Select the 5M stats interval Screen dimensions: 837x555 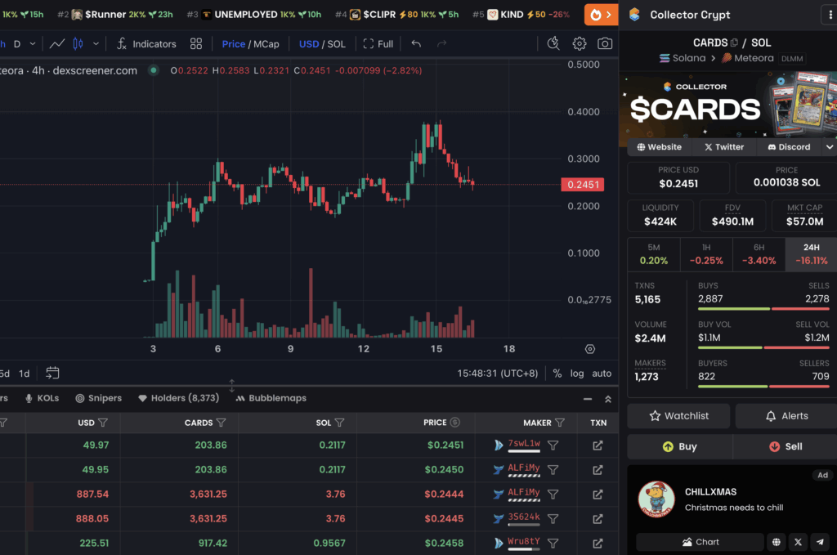click(654, 254)
